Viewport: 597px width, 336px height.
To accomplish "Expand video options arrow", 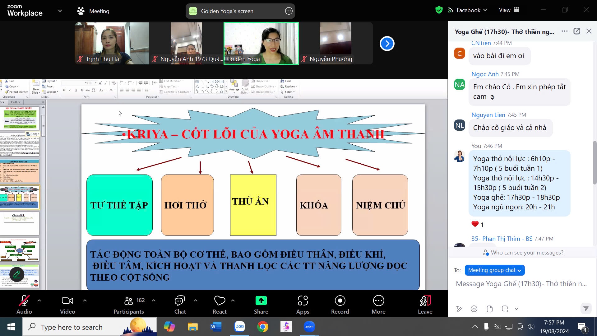I will click(x=85, y=301).
